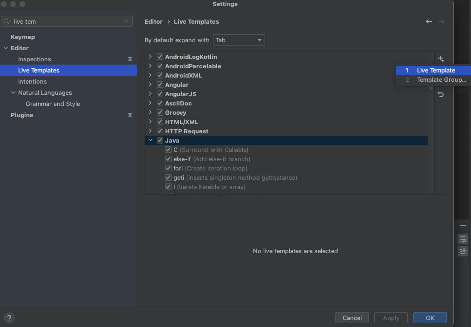Open Inspections settings via its gear icon

130,59
